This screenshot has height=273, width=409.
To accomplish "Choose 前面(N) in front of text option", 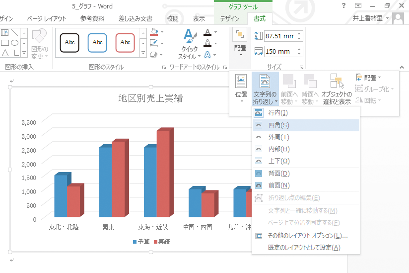I will [306, 185].
